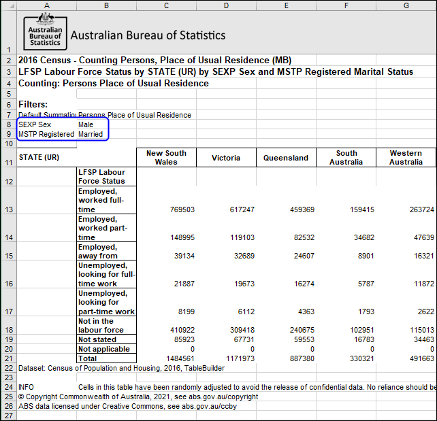Click the 'Victoria' column heading
Viewport: 437px width, 421px height.
(226, 158)
